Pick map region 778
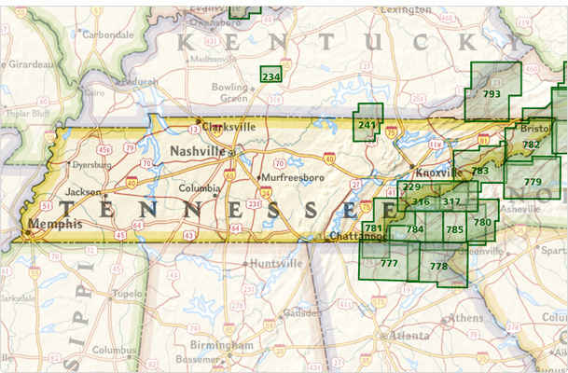Viewport: 568px width, 373px height. [438, 267]
